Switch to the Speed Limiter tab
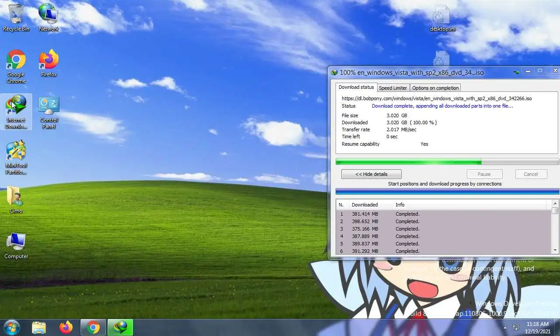The image size is (560, 336). [393, 88]
